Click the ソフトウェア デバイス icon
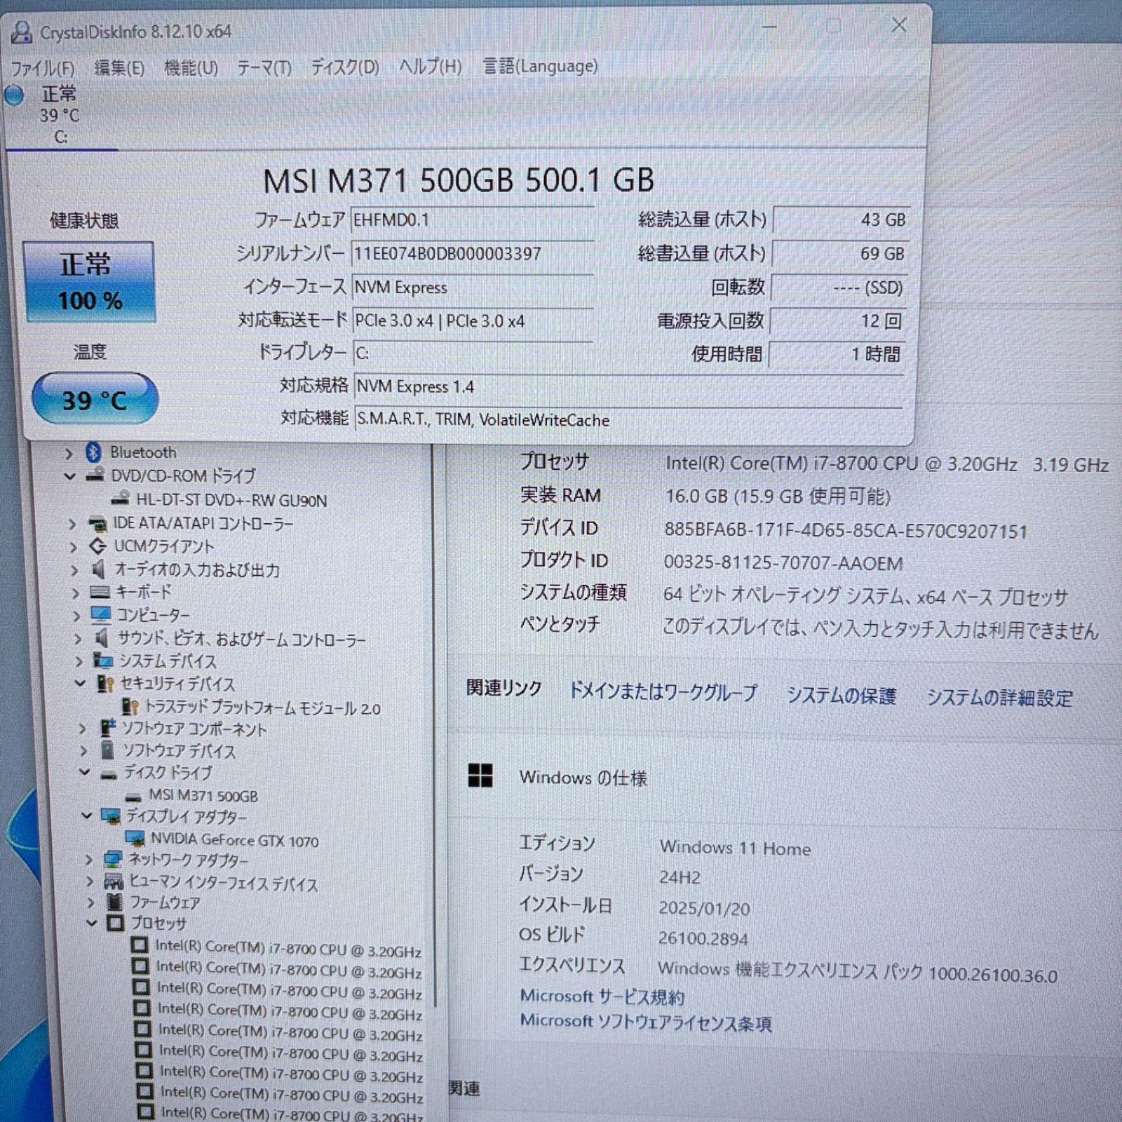Image resolution: width=1122 pixels, height=1122 pixels. click(x=107, y=750)
